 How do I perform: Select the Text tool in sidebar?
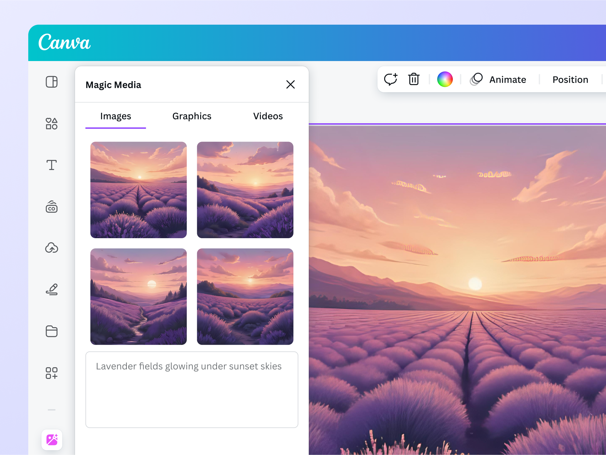(x=51, y=165)
